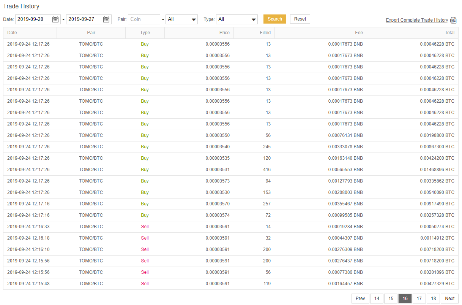Select current page 16
The width and height of the screenshot is (462, 305).
(x=405, y=299)
